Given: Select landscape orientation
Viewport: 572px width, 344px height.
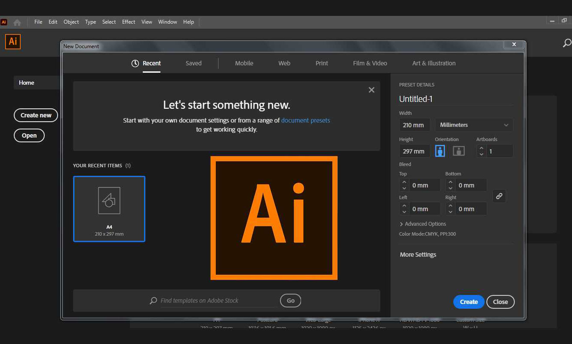Looking at the screenshot, I should (459, 151).
